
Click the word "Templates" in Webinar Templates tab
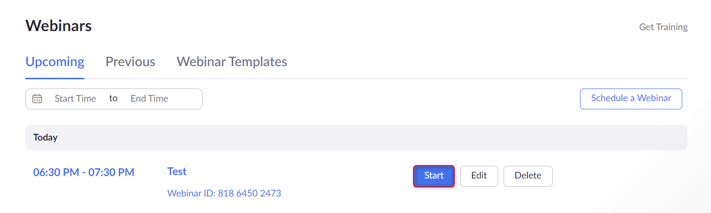[258, 62]
